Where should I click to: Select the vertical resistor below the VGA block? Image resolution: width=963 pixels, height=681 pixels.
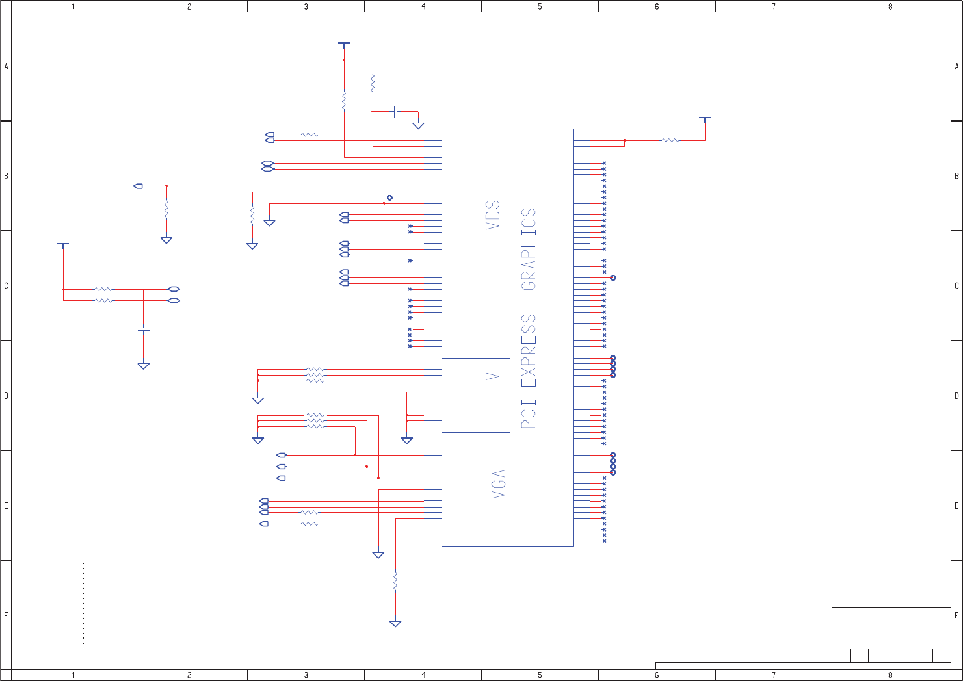395,582
